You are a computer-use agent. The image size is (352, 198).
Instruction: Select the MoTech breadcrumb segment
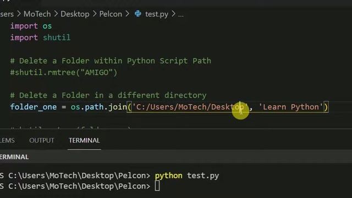coord(37,14)
